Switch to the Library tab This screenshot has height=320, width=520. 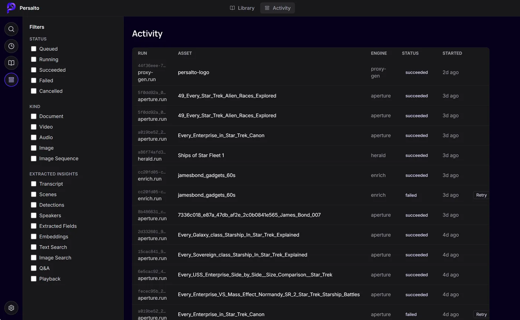(242, 8)
